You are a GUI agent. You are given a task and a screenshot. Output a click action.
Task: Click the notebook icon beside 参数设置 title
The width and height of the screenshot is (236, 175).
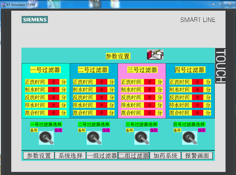pos(155,54)
